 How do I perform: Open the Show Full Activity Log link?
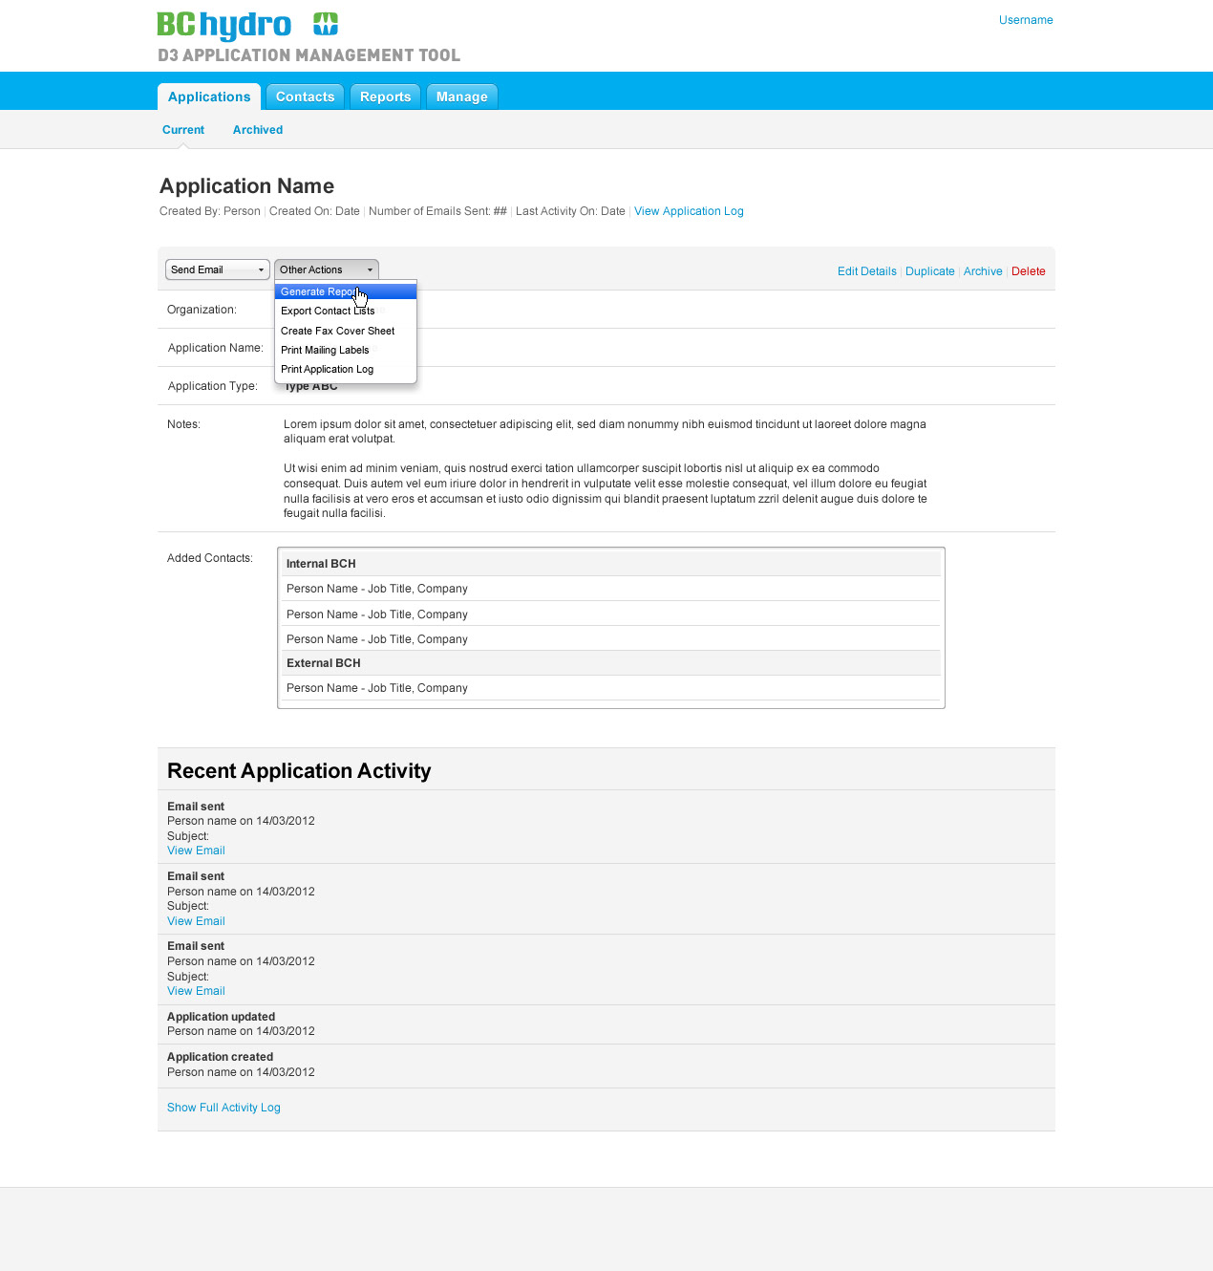(x=223, y=1108)
